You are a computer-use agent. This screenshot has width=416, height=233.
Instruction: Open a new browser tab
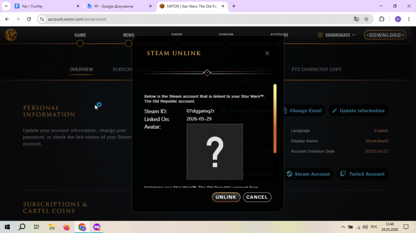234,6
